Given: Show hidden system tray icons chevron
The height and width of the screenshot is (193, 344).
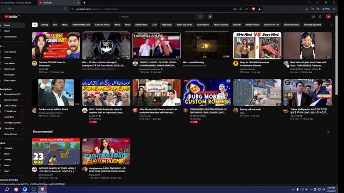Looking at the screenshot, I should (x=293, y=189).
